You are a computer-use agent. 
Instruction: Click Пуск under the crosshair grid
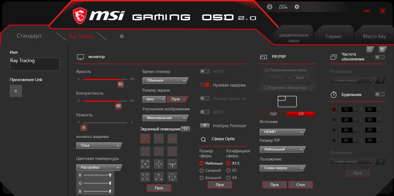[159, 188]
